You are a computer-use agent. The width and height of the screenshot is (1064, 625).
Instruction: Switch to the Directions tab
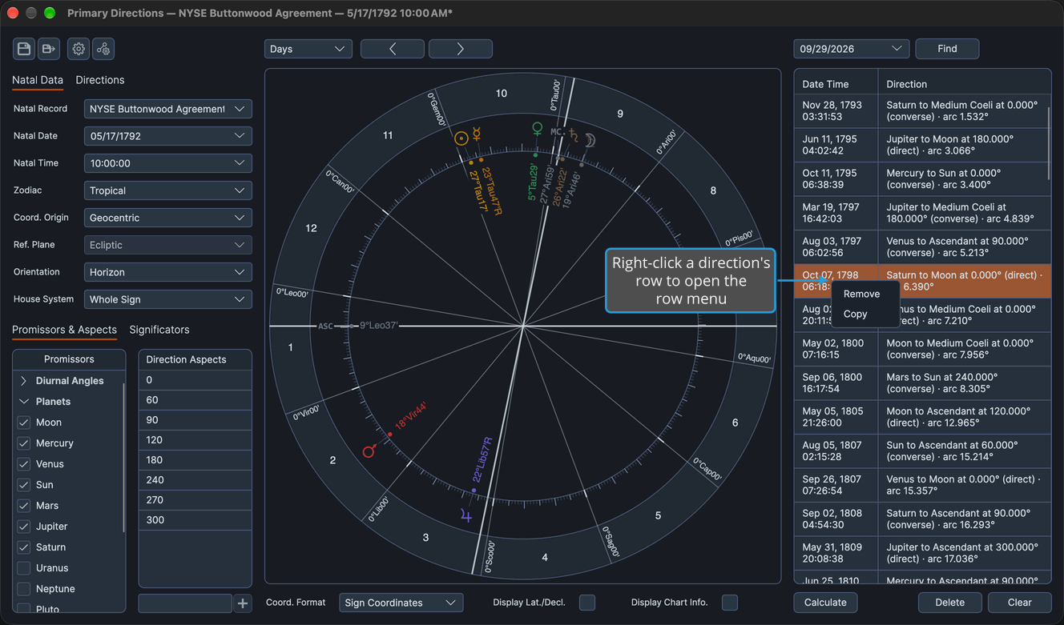coord(100,80)
